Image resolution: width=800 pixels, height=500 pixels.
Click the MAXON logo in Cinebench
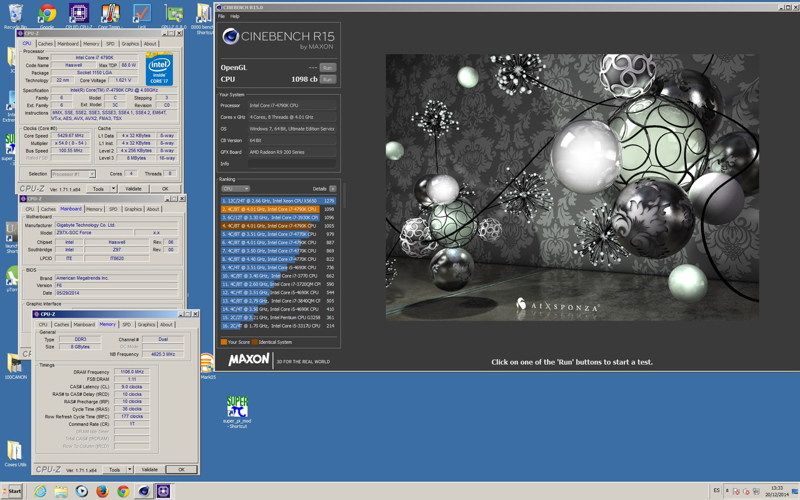[249, 359]
